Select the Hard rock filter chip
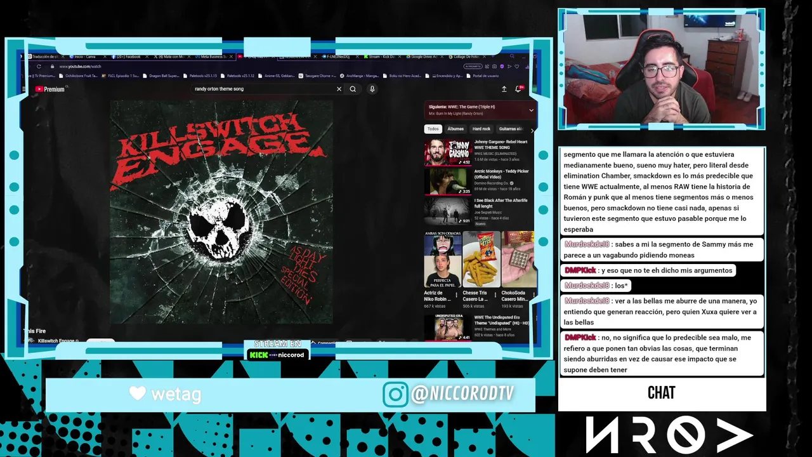The image size is (812, 457). (481, 129)
